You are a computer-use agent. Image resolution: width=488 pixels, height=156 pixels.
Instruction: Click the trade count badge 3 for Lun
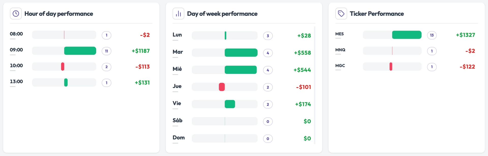point(268,36)
